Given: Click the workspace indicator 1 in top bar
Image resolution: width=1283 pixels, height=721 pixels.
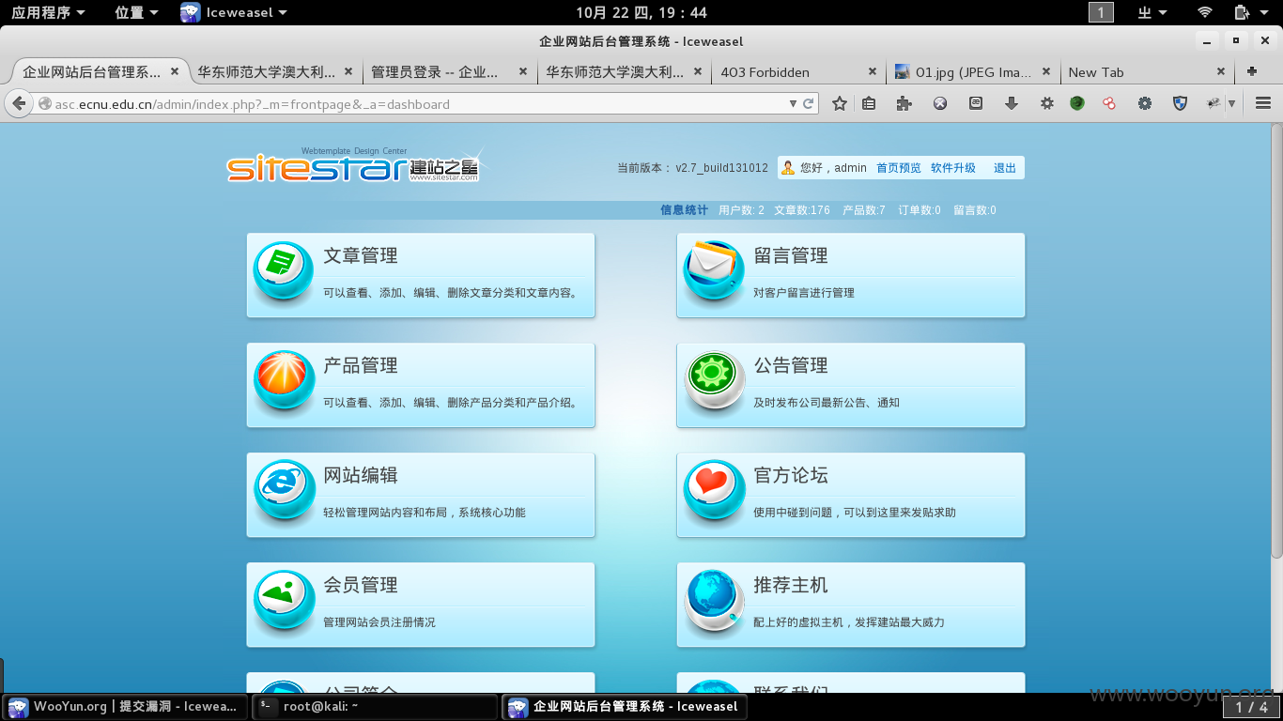Looking at the screenshot, I should click(x=1101, y=12).
